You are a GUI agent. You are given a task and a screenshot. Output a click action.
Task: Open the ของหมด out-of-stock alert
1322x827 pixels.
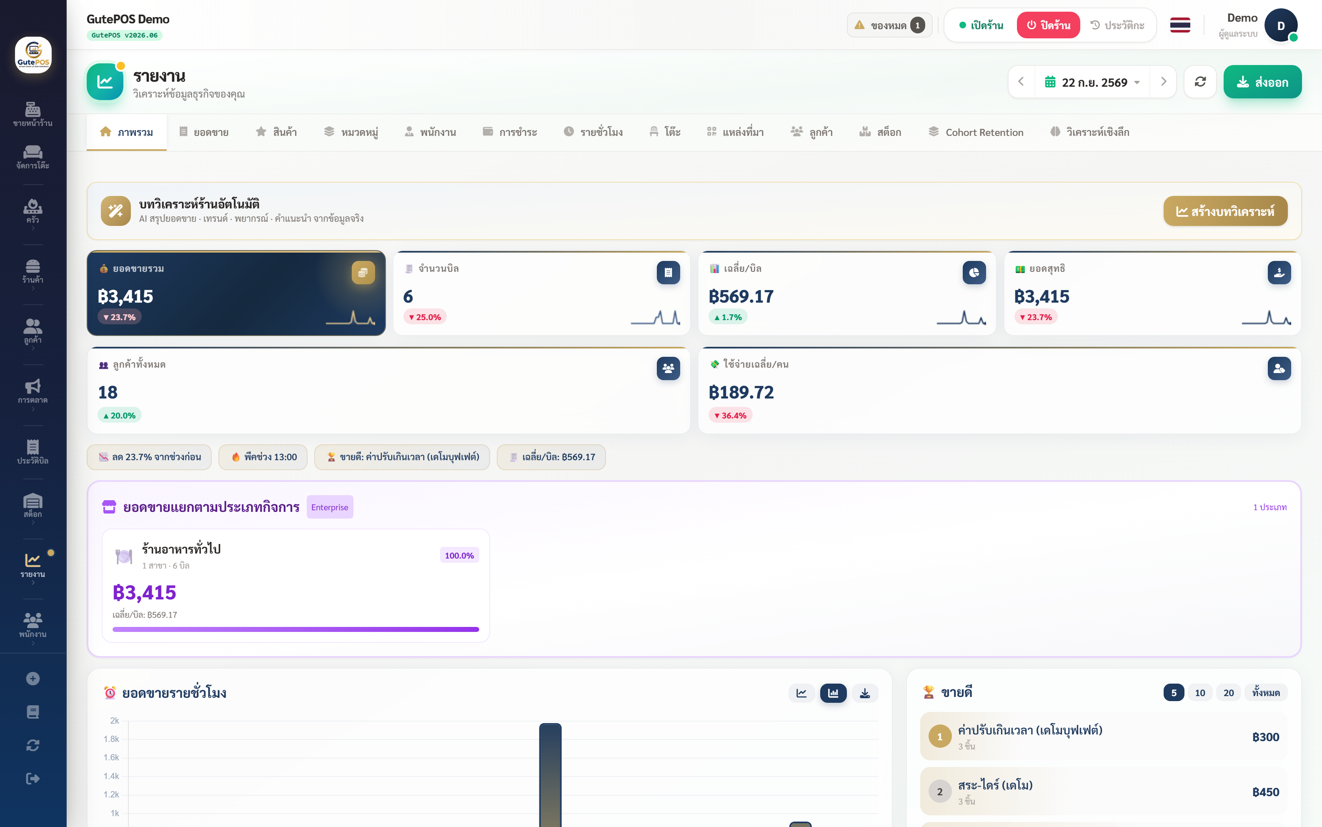coord(889,25)
